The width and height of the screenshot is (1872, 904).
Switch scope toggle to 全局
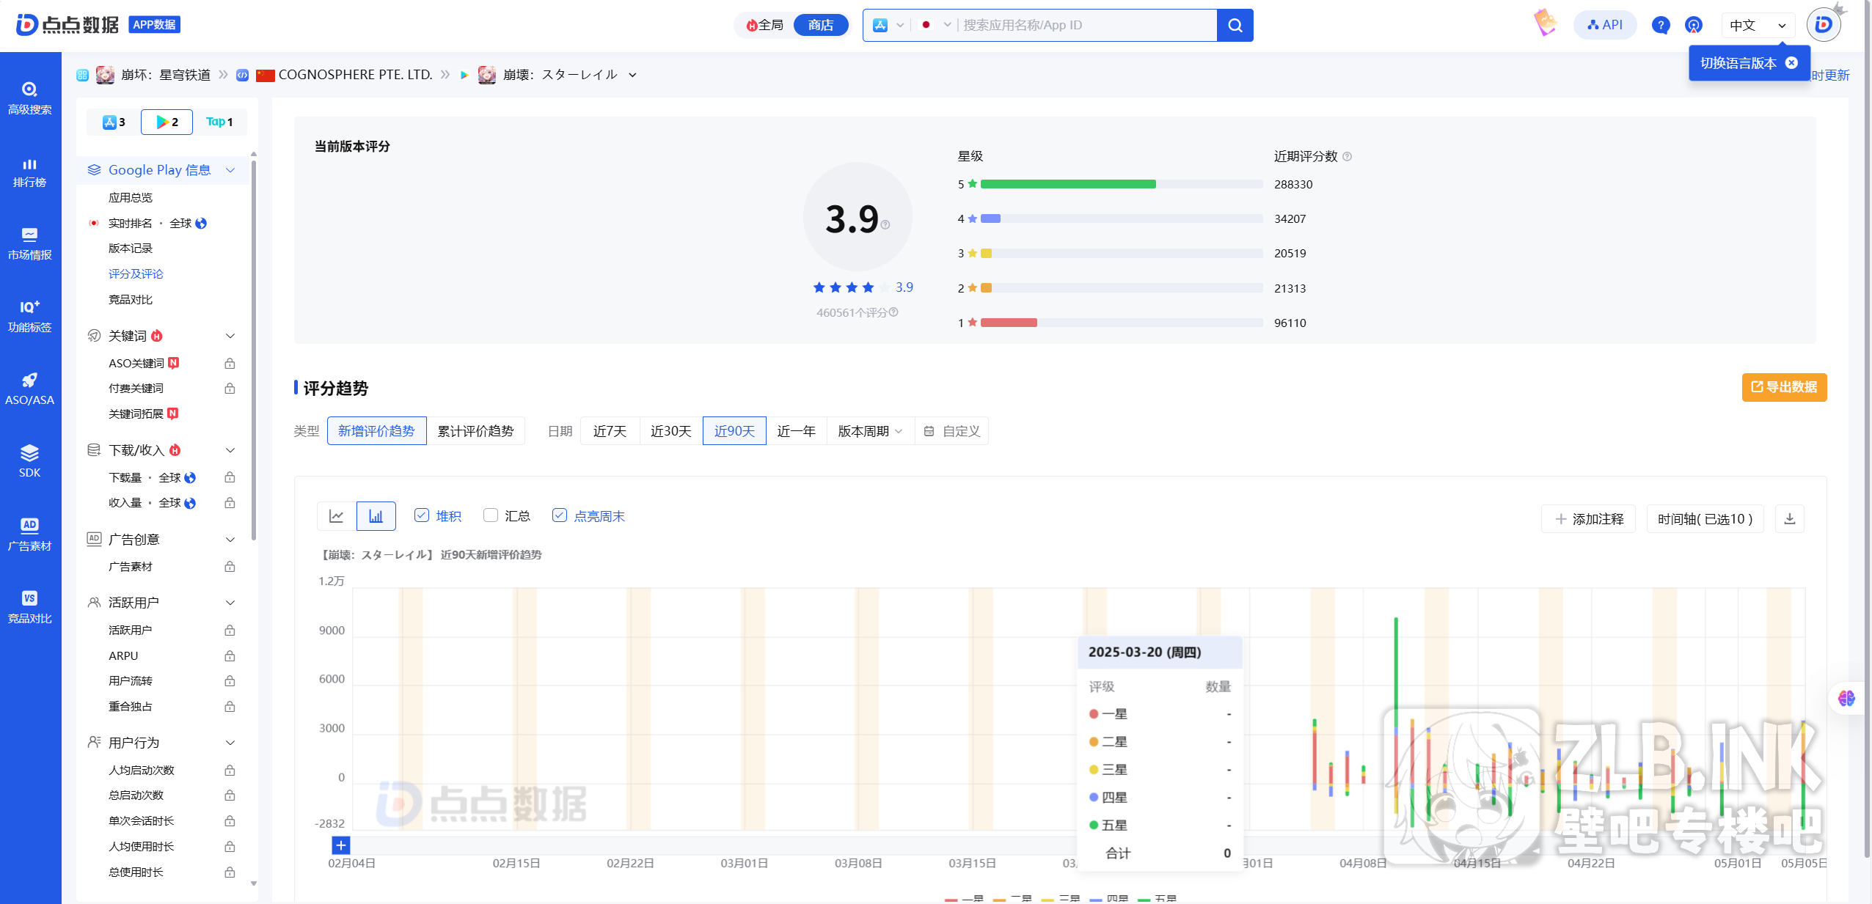coord(765,25)
